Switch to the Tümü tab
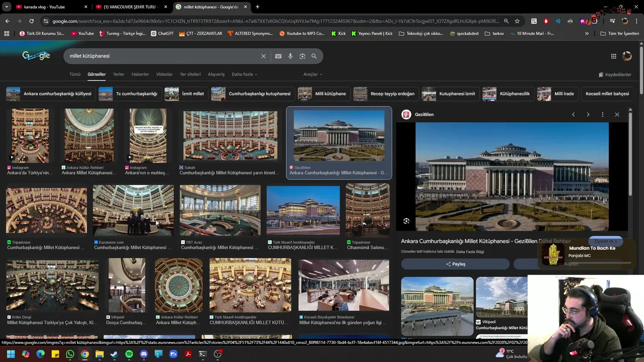The width and height of the screenshot is (644, 362). [75, 74]
